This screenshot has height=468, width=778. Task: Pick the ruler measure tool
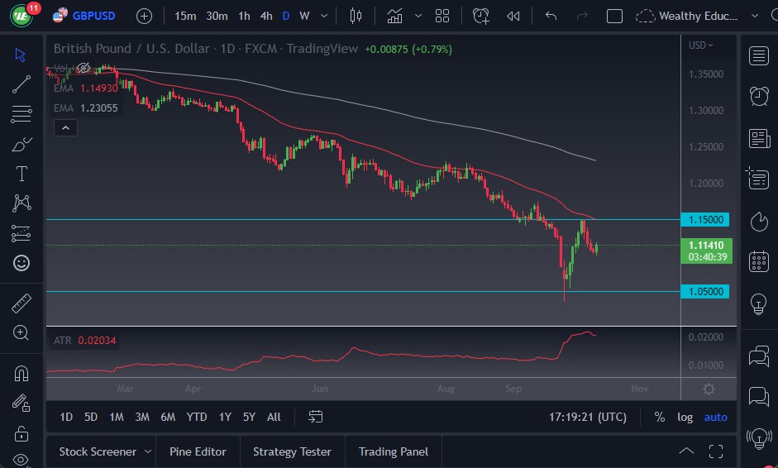[x=21, y=303]
